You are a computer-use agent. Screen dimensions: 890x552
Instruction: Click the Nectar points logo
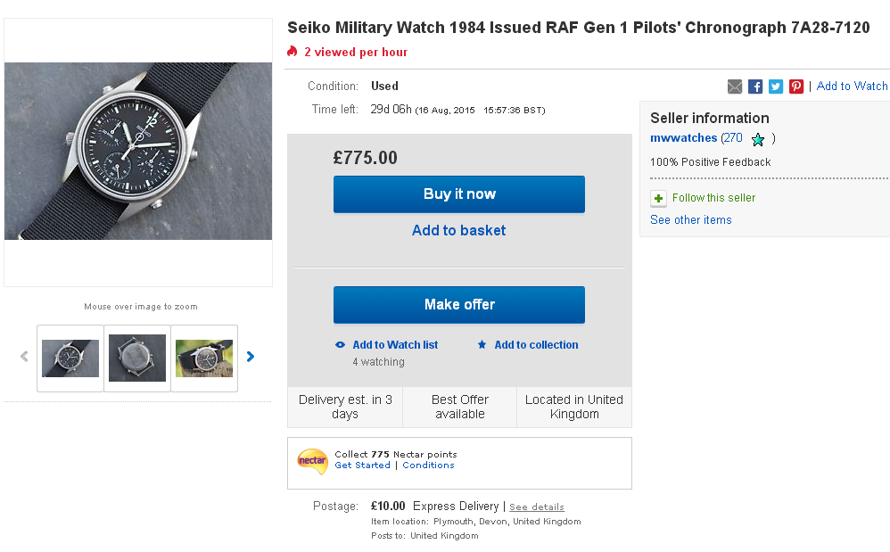[x=312, y=460]
